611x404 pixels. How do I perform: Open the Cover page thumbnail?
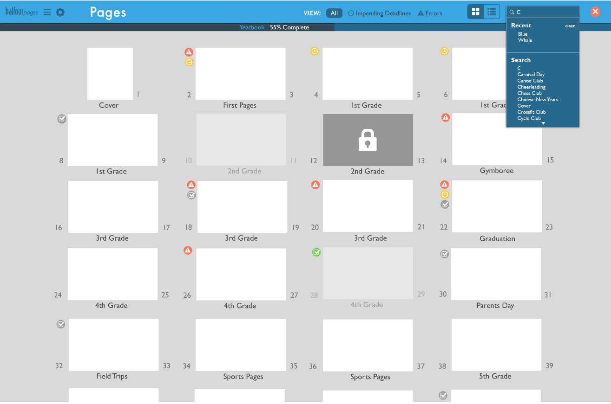[110, 74]
